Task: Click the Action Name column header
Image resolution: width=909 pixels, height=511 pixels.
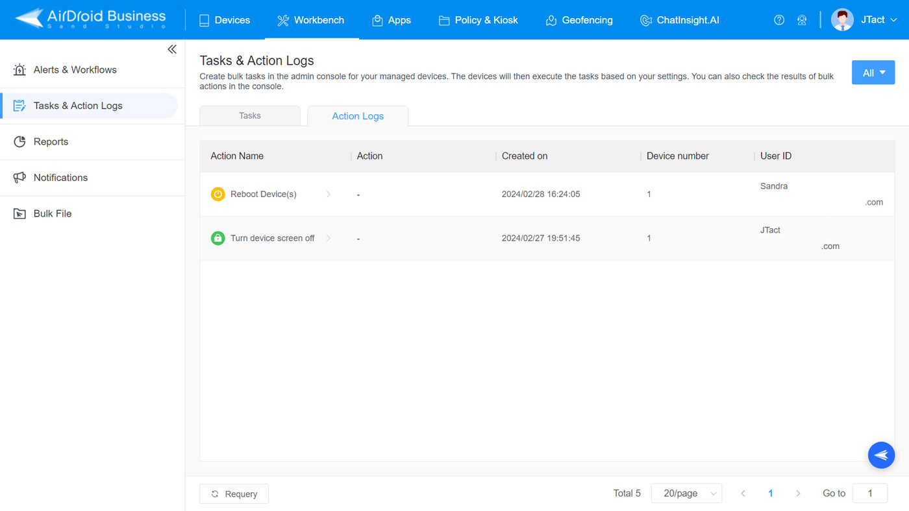Action: click(x=237, y=156)
